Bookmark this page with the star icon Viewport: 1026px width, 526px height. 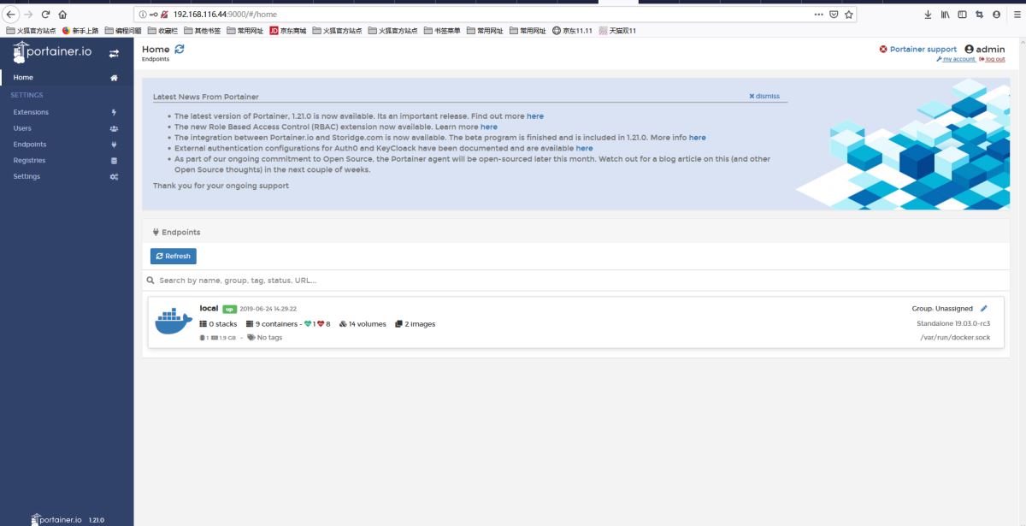point(848,15)
